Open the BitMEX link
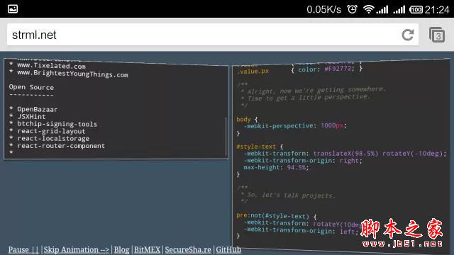This screenshot has height=255, width=454. pyautogui.click(x=147, y=249)
